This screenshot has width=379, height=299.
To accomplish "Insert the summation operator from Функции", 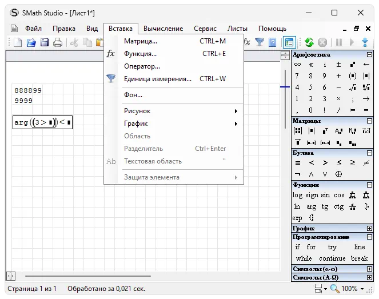I will point(352,195).
